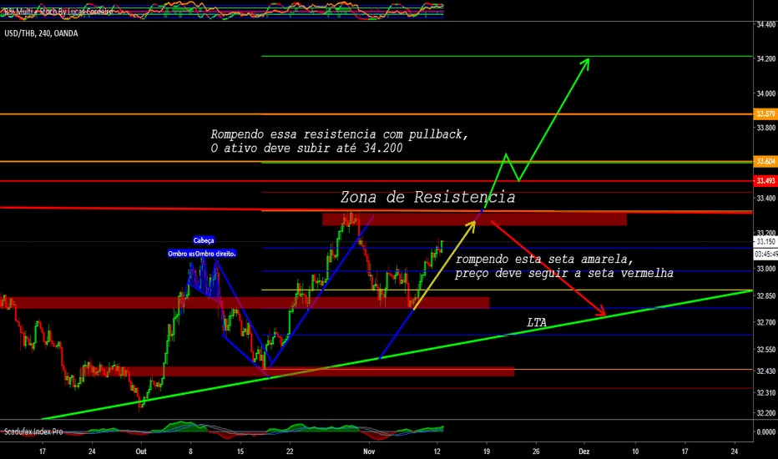Click the current price label 33.150
Screen dimensions: 778x459
tap(765, 242)
